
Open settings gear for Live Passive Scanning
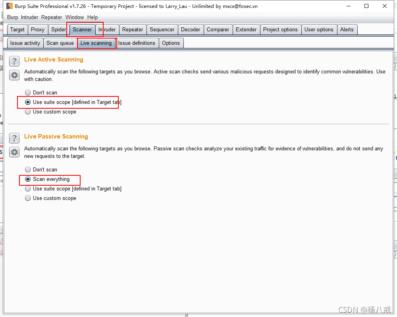14,152
